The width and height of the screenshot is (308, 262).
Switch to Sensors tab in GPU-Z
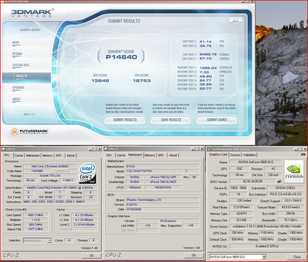(x=235, y=155)
